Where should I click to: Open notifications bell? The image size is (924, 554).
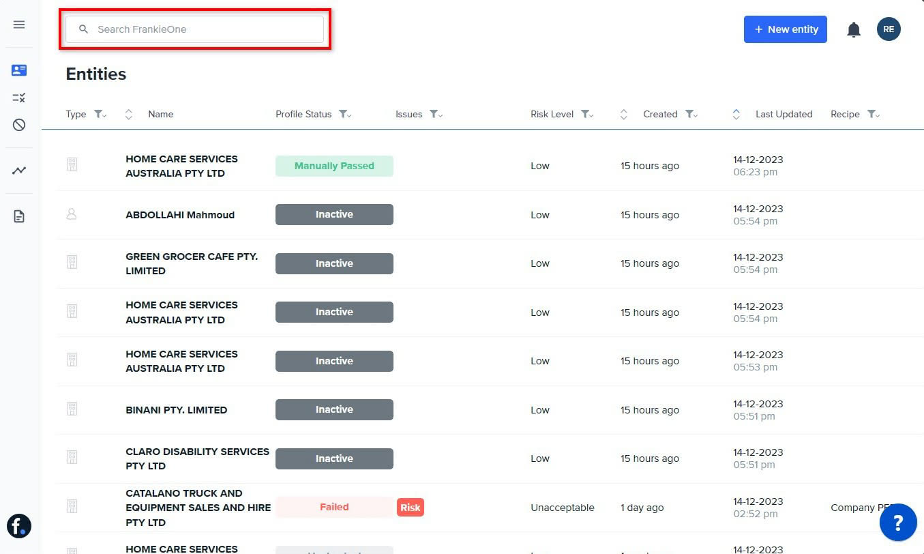[853, 29]
